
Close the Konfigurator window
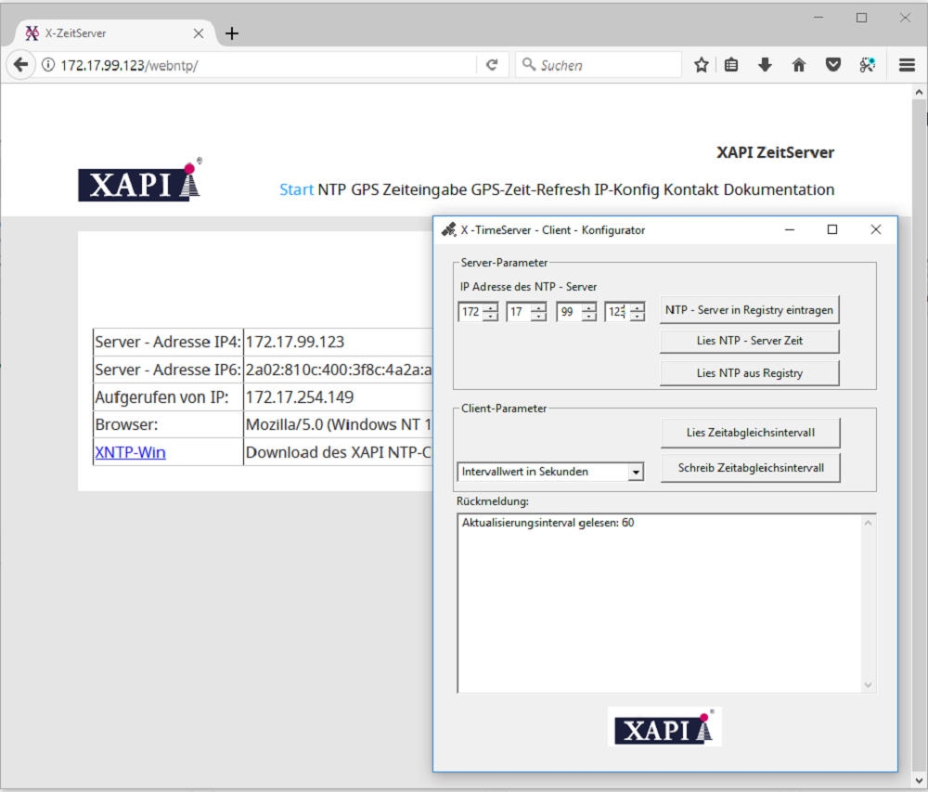(876, 229)
